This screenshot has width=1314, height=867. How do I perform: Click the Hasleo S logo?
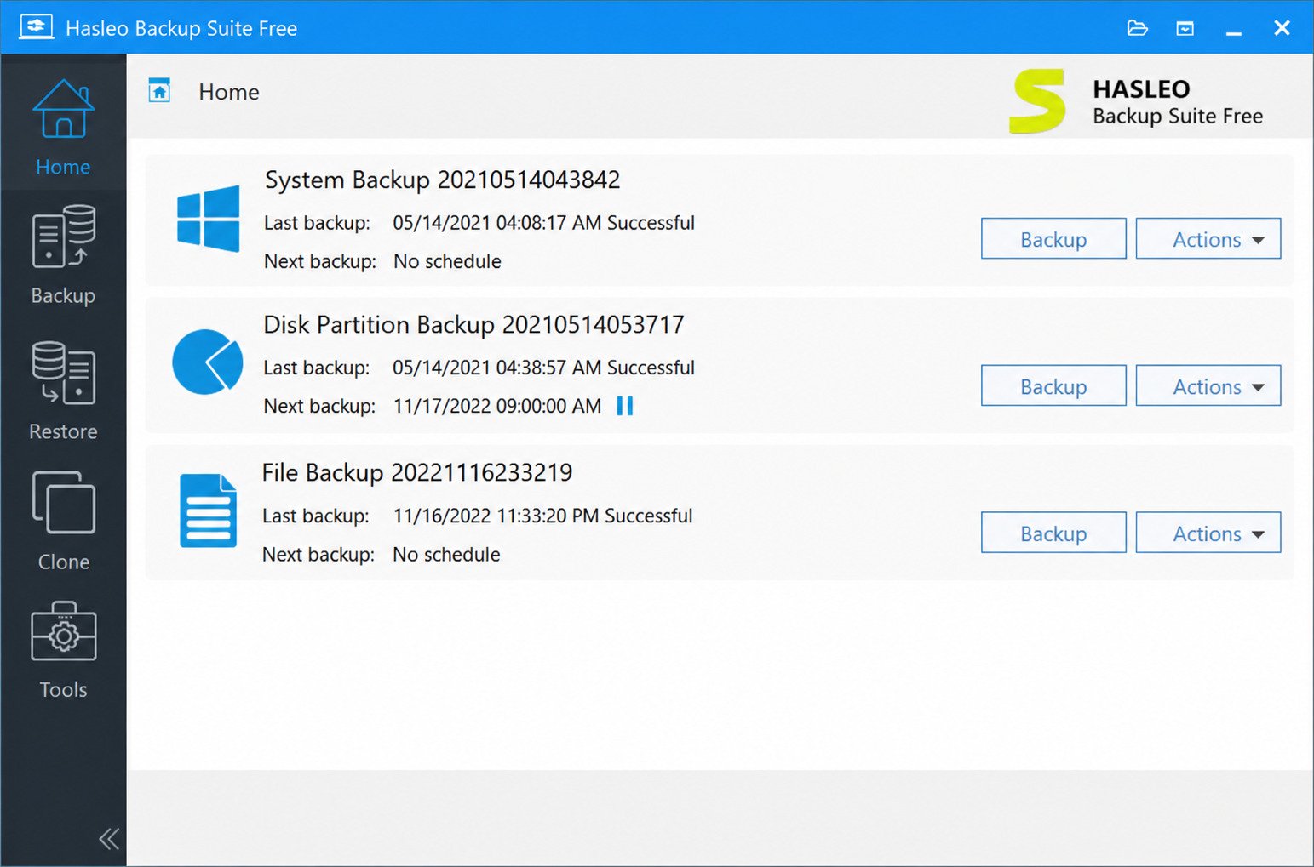point(1037,101)
